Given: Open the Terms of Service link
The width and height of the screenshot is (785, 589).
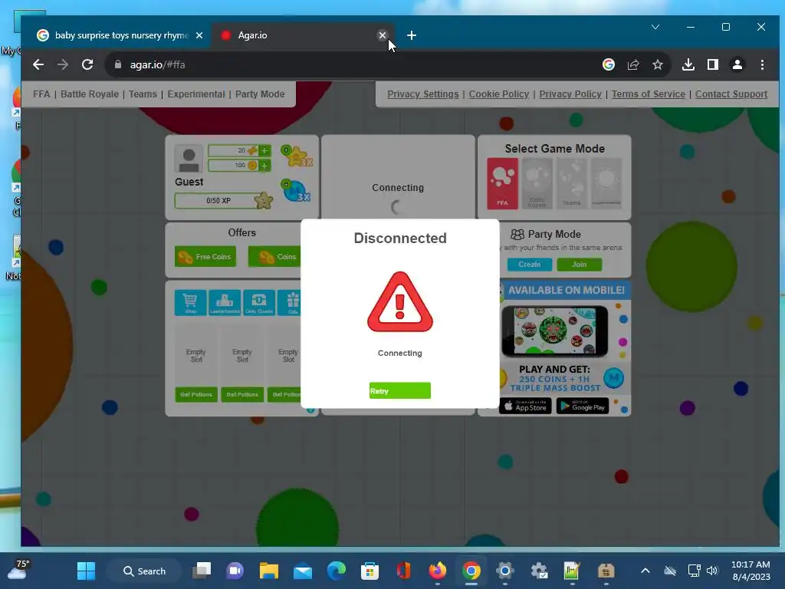Looking at the screenshot, I should click(649, 94).
